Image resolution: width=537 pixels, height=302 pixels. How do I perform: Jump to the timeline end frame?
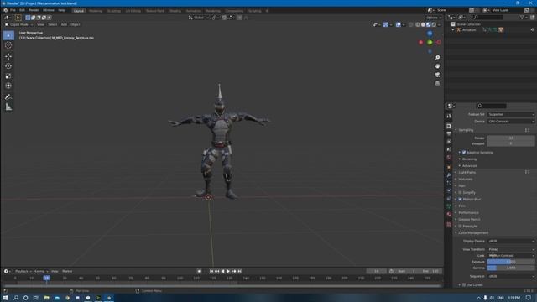point(240,271)
